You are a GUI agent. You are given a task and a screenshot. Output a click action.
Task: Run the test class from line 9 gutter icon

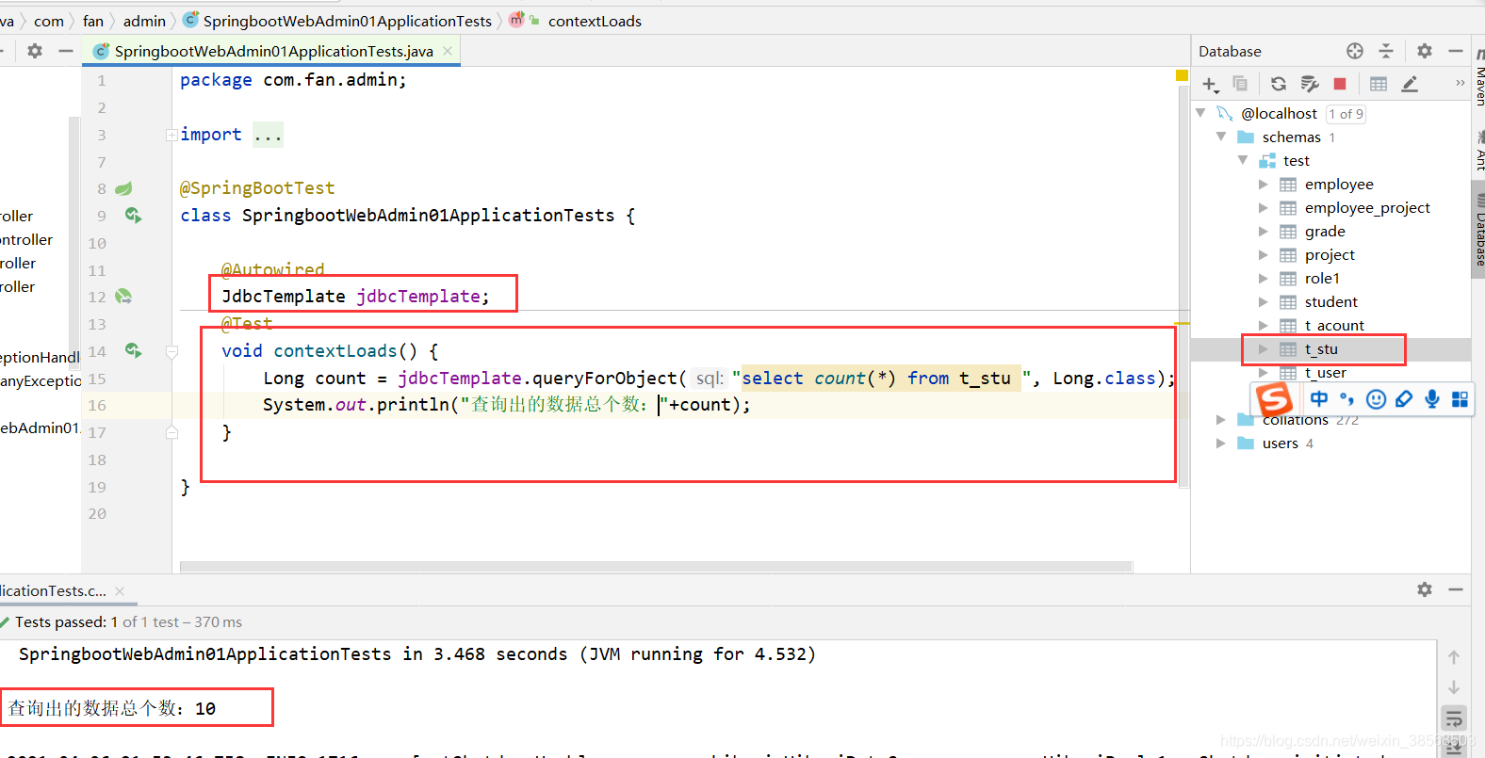tap(133, 216)
